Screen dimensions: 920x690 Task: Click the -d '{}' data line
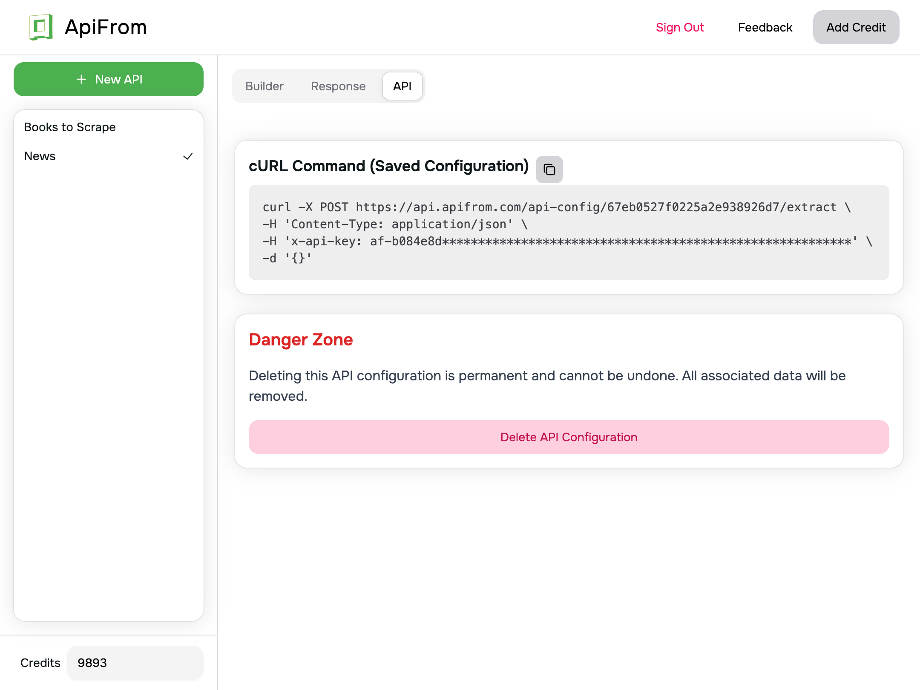pyautogui.click(x=287, y=258)
